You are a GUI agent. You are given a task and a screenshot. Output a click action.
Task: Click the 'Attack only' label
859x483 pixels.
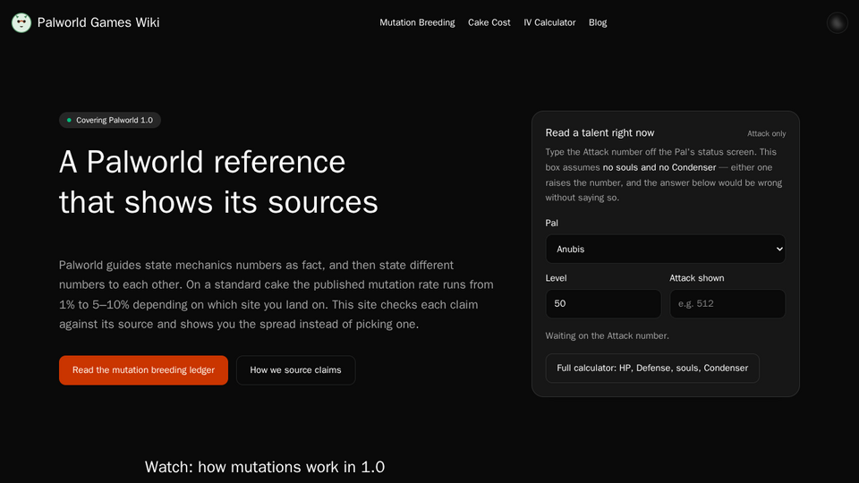[x=767, y=133]
